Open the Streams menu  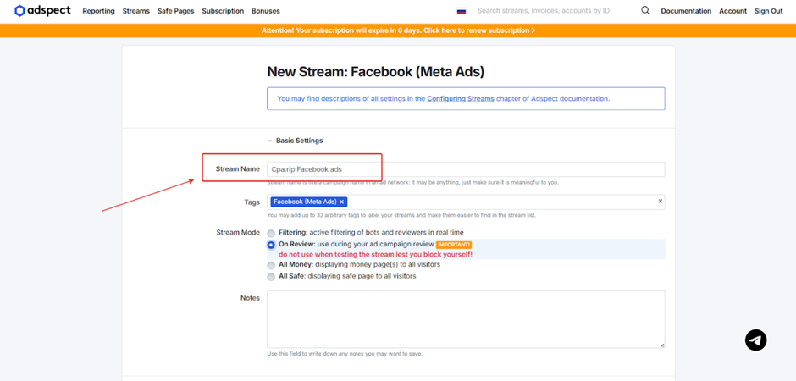pyautogui.click(x=136, y=11)
